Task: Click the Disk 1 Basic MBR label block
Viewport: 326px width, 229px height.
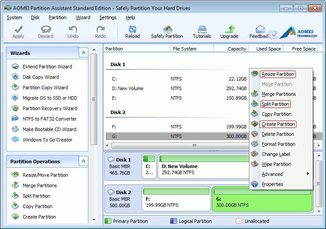Action: 123,166
